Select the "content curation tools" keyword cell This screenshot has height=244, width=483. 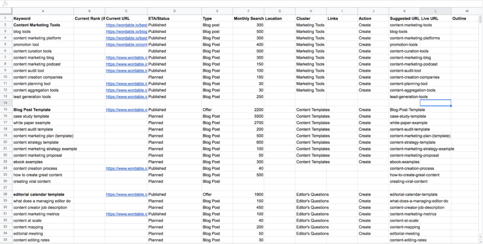click(43, 51)
